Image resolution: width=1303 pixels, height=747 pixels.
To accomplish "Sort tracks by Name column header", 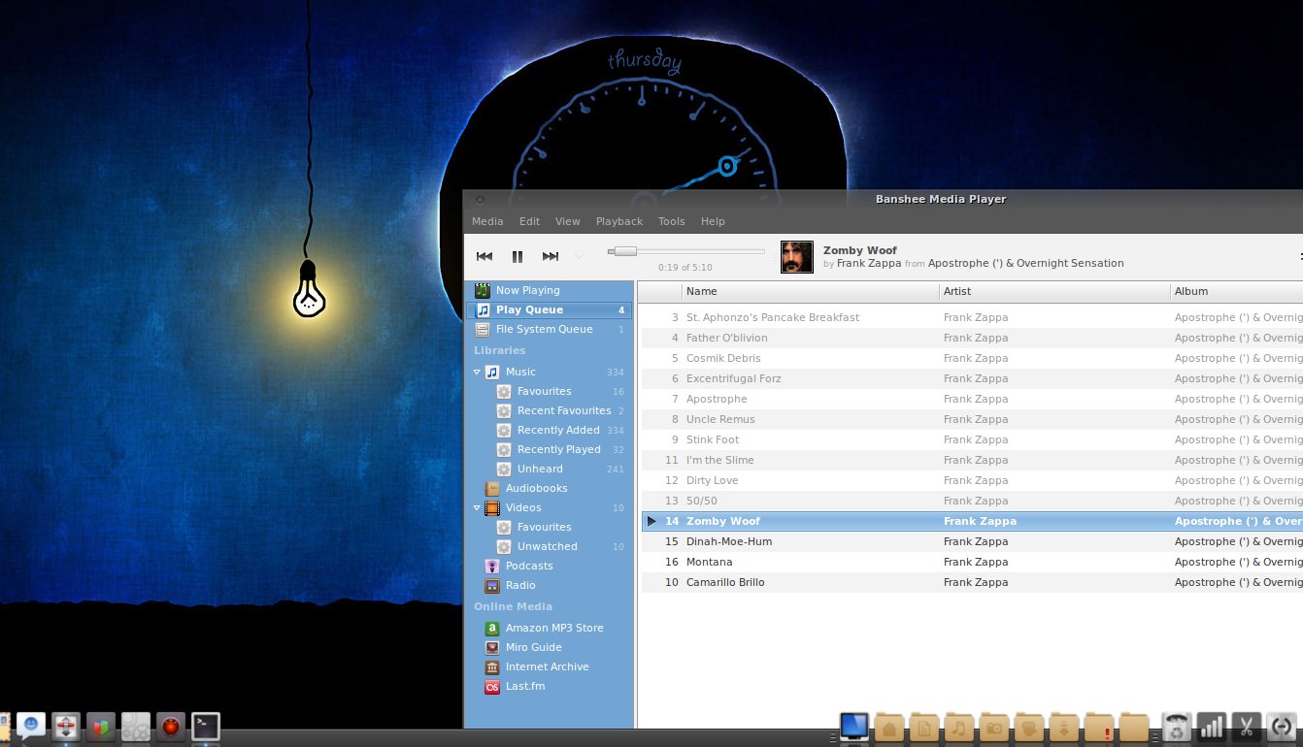I will [810, 291].
